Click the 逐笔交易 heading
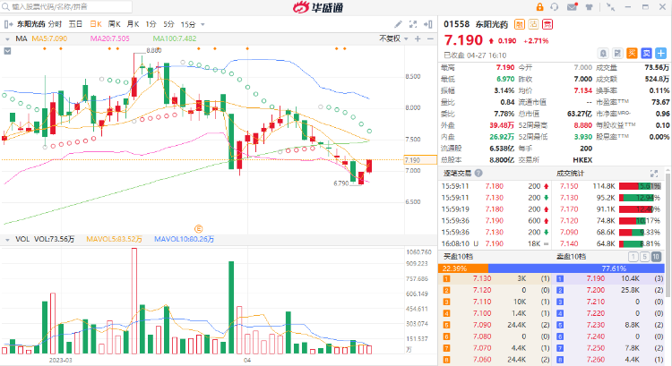The image size is (672, 366). pos(457,174)
